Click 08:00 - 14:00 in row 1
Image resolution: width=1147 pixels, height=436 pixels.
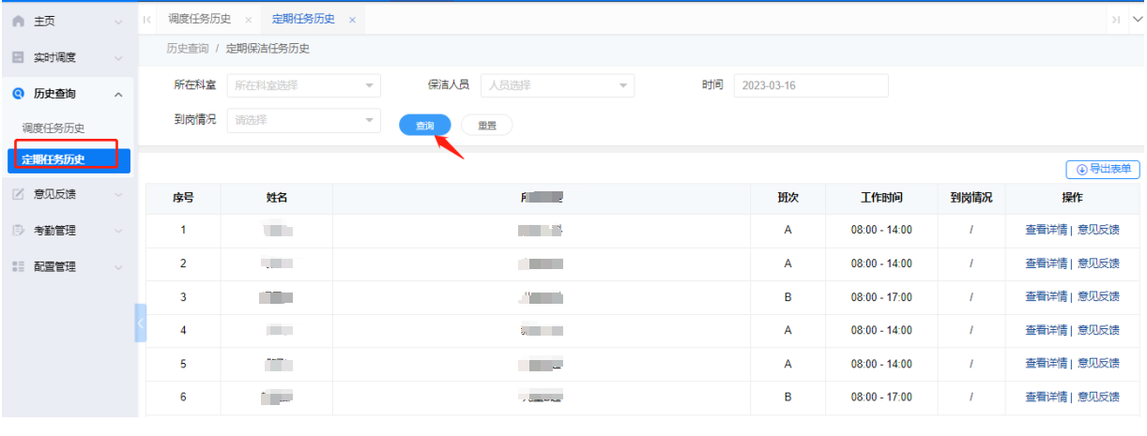pyautogui.click(x=881, y=230)
